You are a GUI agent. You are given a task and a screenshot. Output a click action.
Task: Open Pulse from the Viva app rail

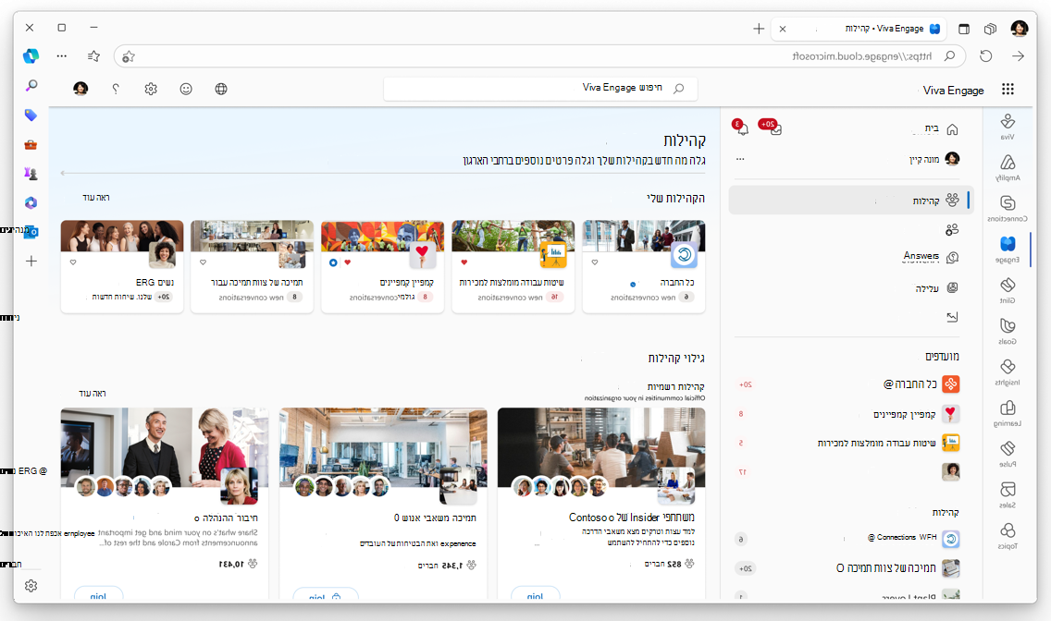[x=1007, y=454]
